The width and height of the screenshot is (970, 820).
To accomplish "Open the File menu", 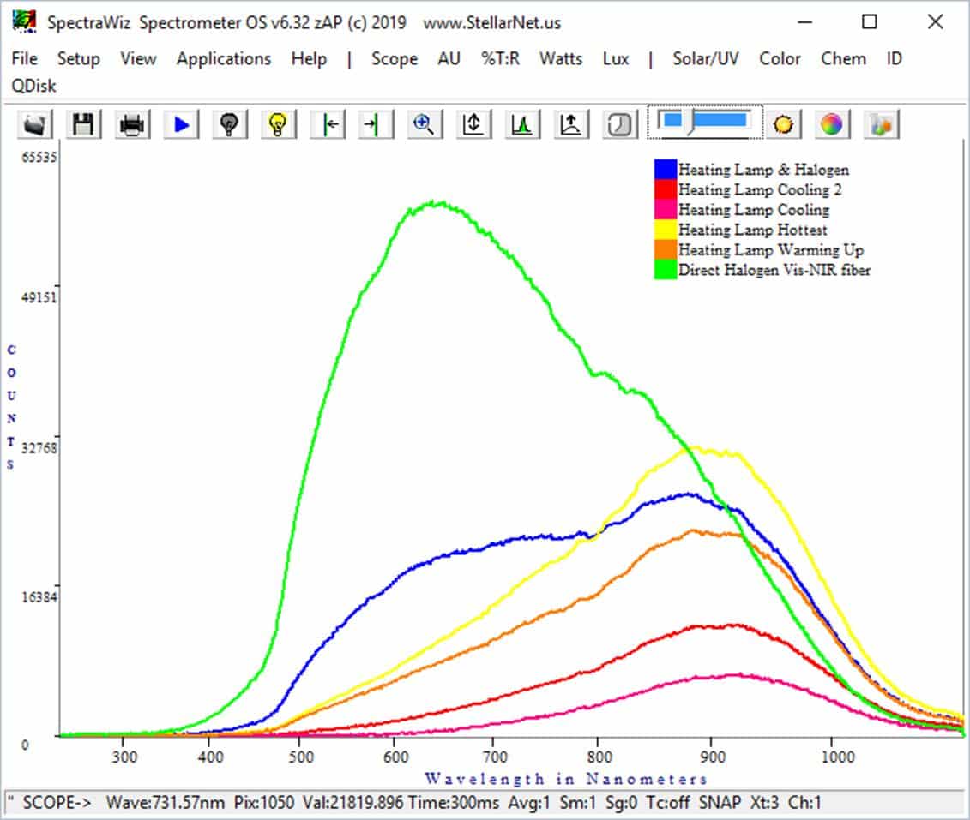I will (x=25, y=59).
